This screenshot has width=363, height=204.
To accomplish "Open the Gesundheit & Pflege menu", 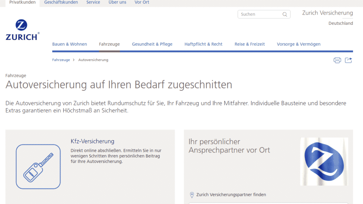I will tap(152, 44).
